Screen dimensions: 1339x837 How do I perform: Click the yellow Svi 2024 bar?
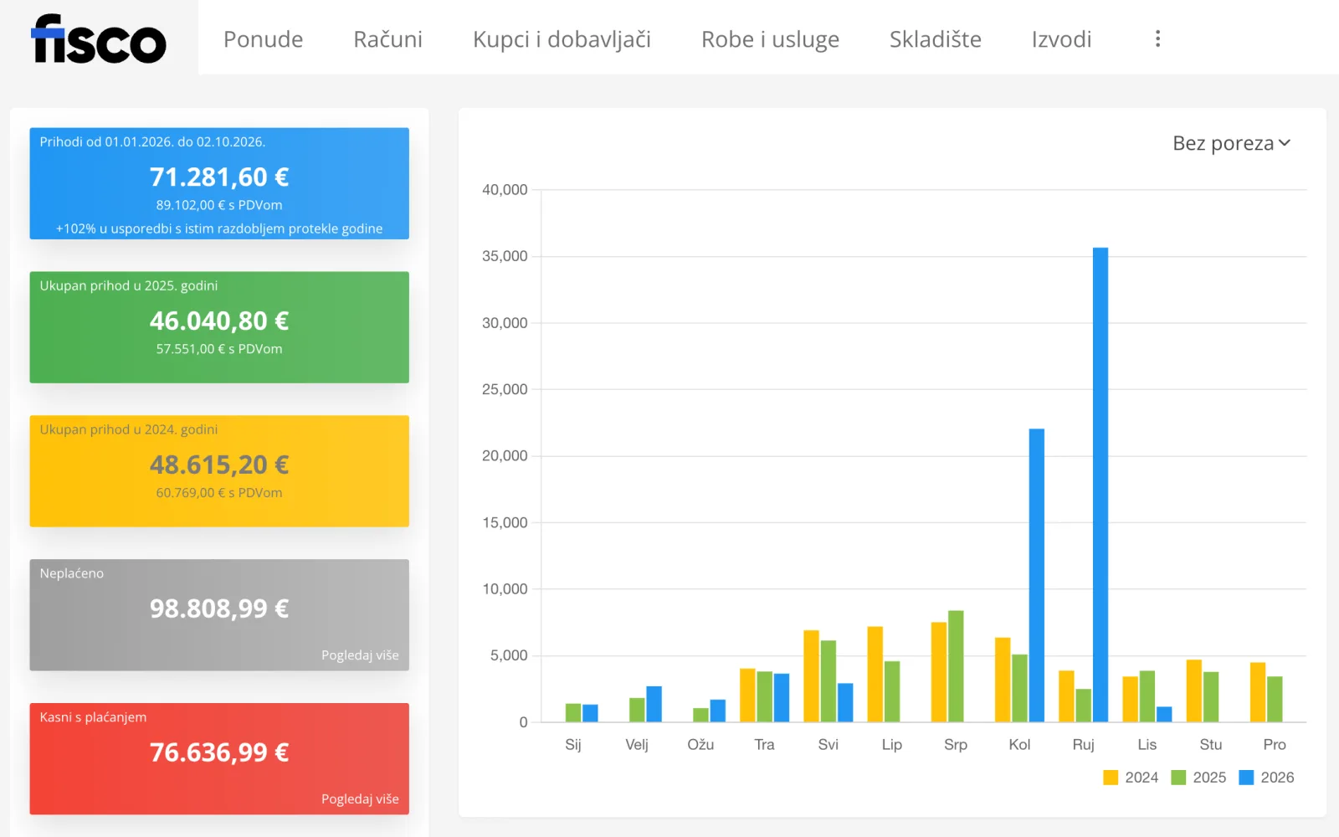[811, 676]
